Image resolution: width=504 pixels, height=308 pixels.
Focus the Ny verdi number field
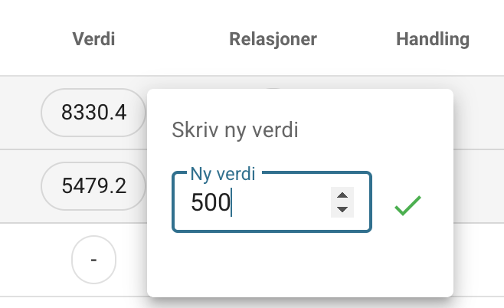click(272, 202)
